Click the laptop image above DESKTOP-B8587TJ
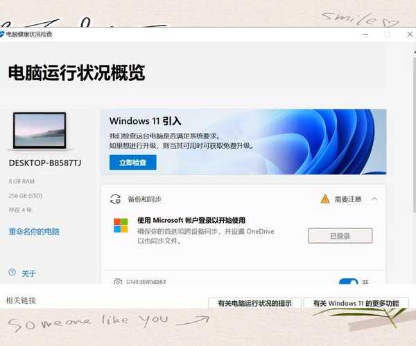Viewport: 416px width, 346px height. point(40,130)
